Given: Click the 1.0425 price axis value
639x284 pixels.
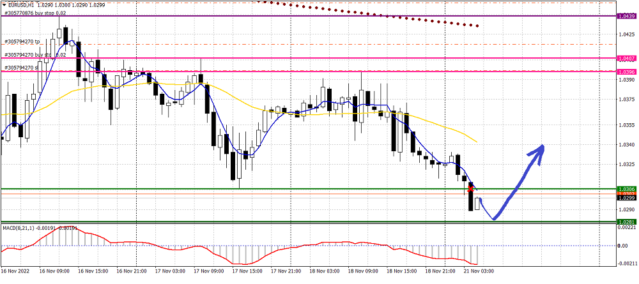Looking at the screenshot, I should point(626,35).
